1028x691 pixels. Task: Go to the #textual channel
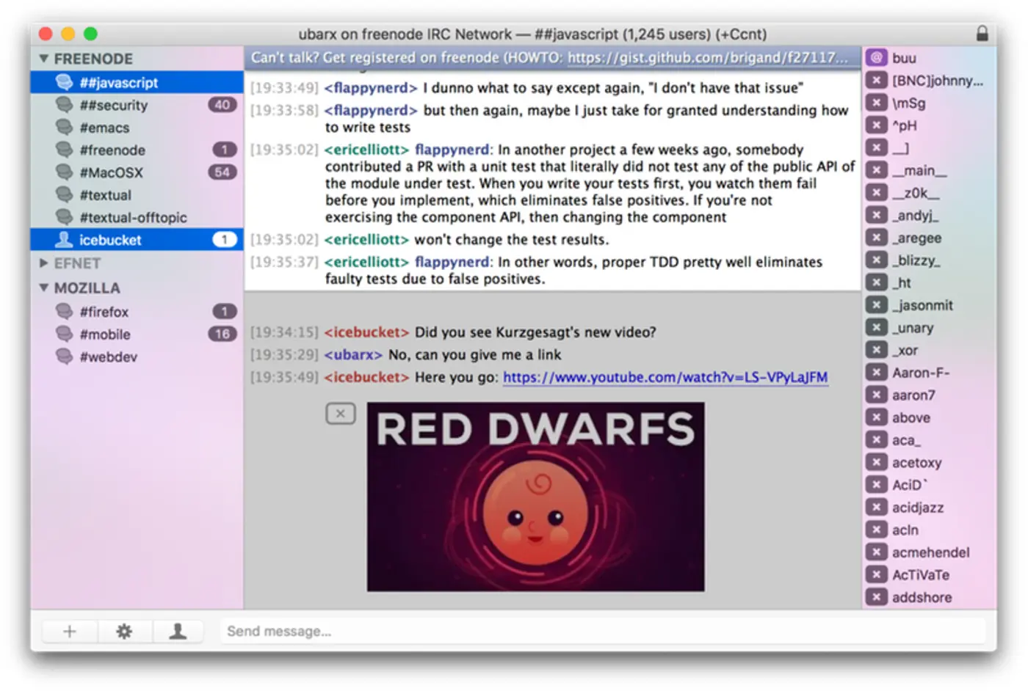tap(137, 195)
